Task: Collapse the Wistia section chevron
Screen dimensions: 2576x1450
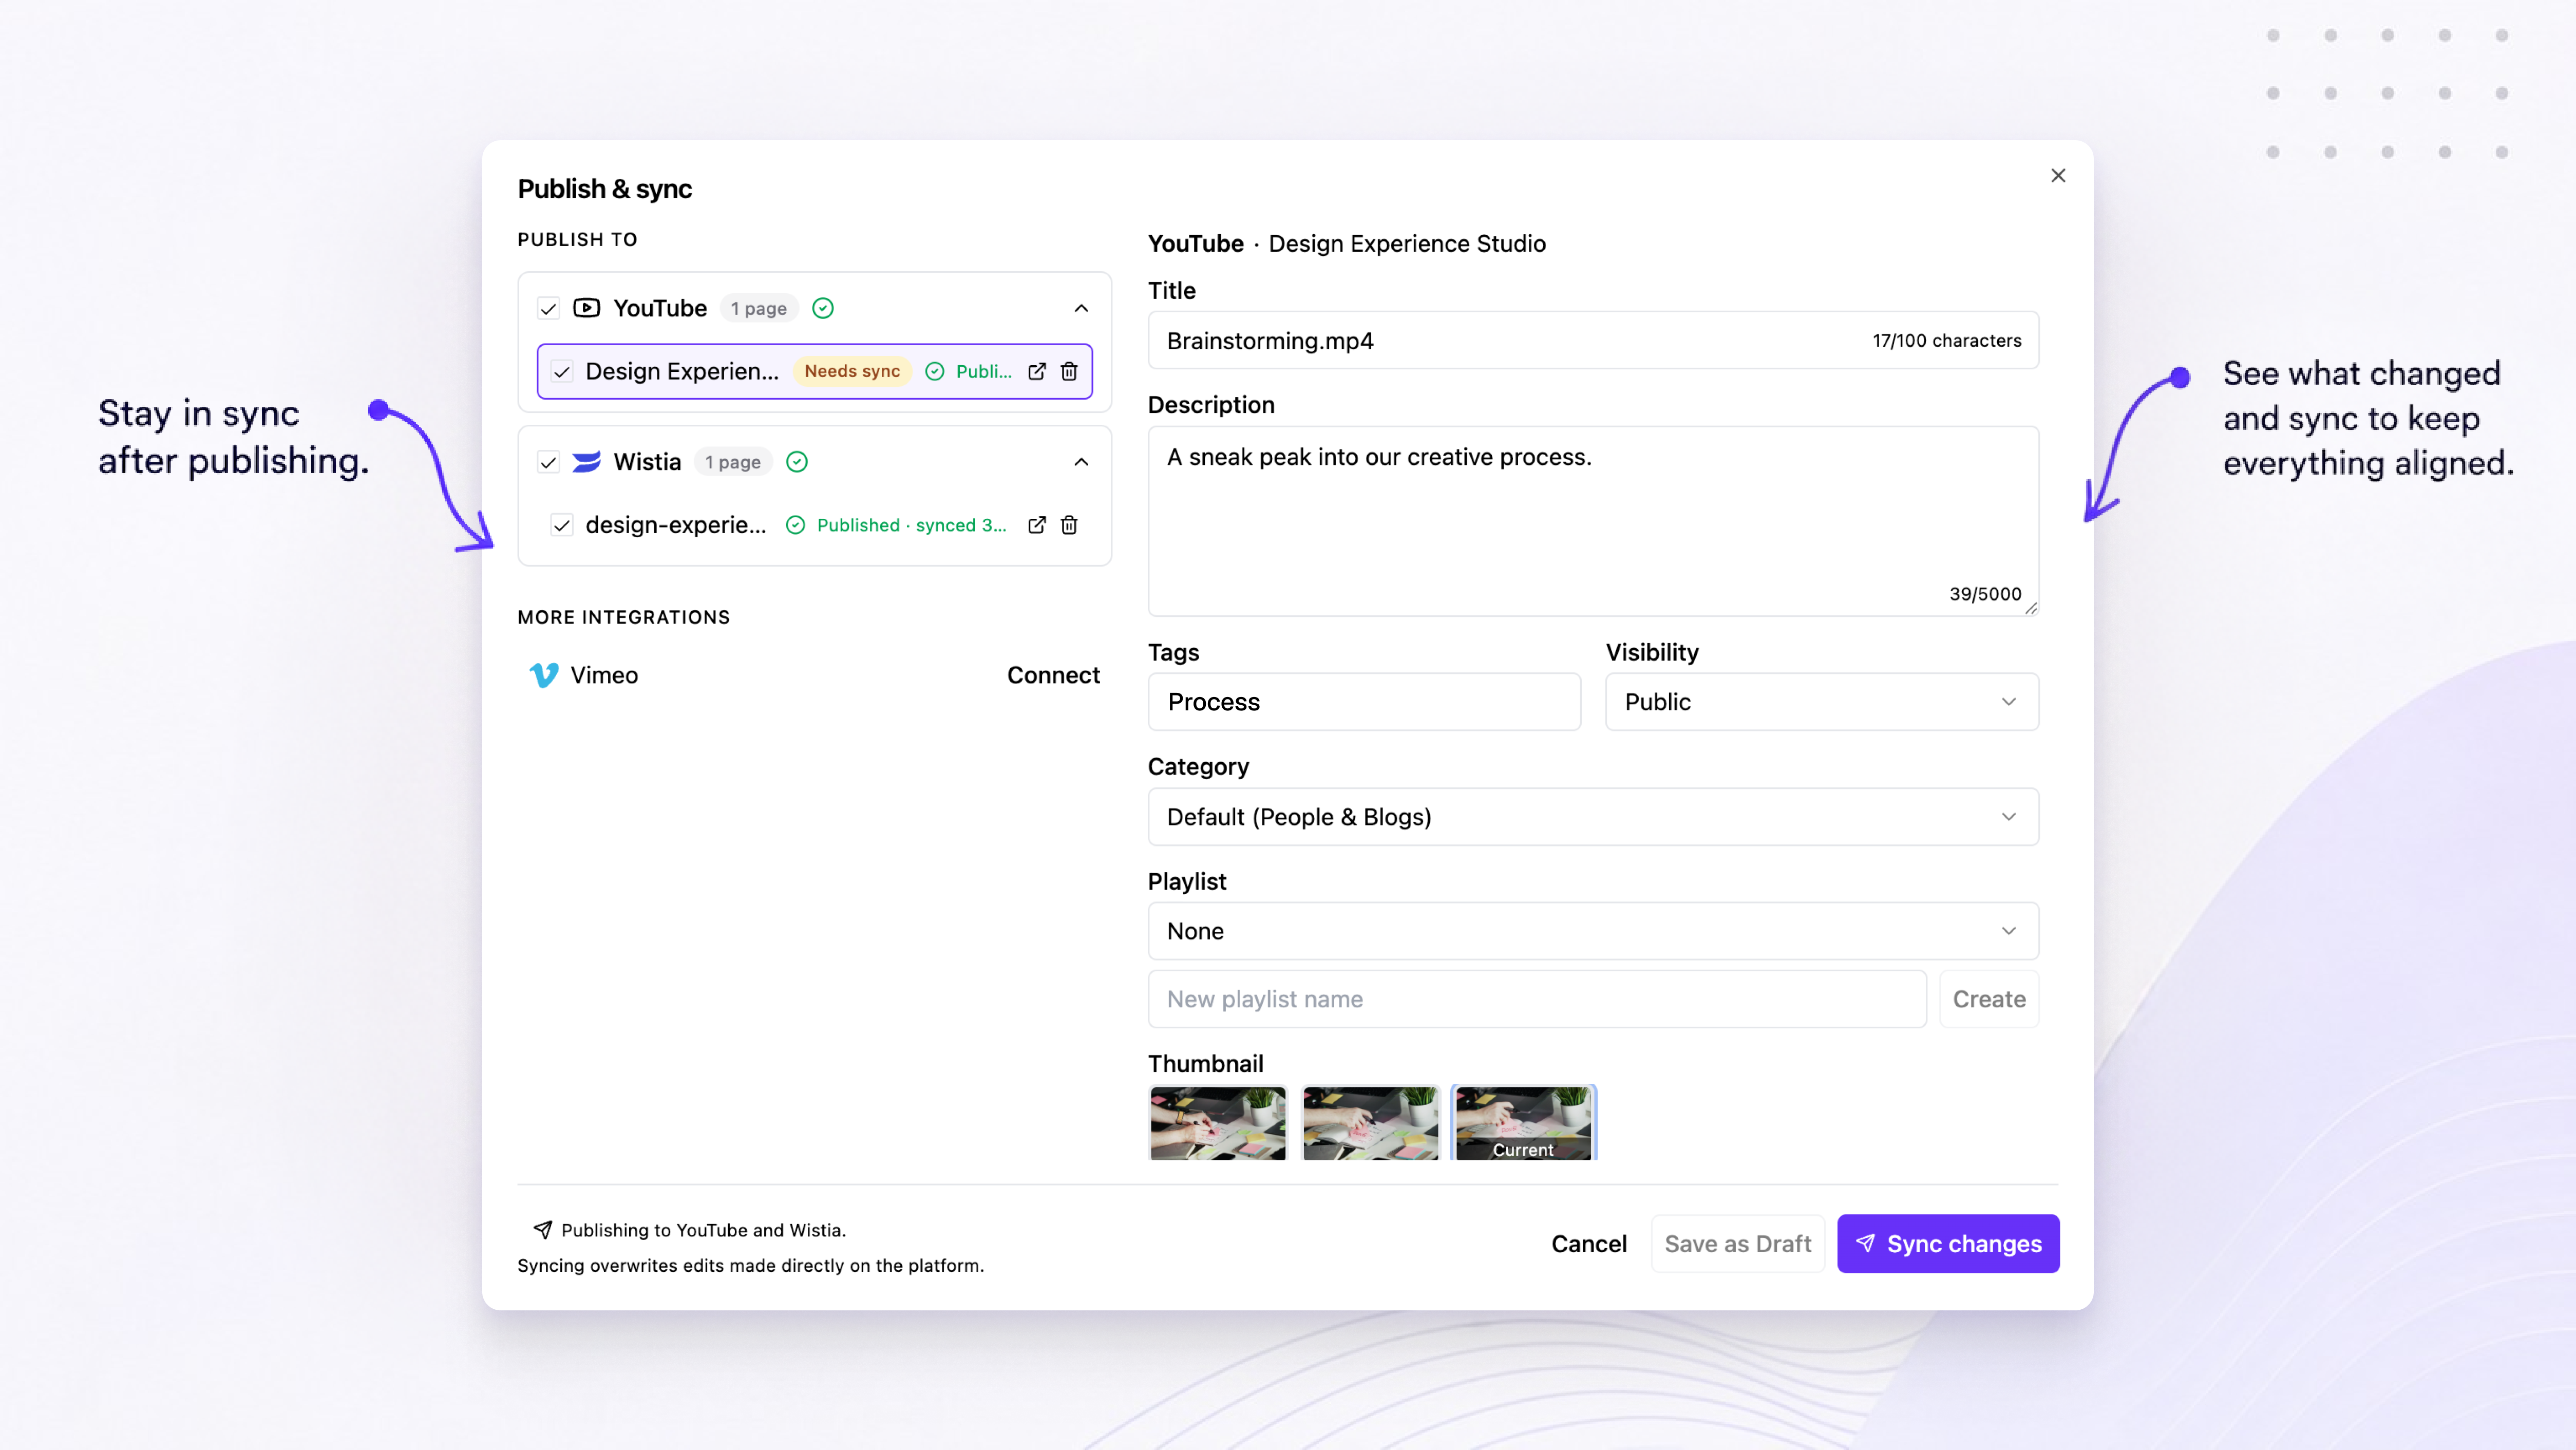Action: point(1081,462)
